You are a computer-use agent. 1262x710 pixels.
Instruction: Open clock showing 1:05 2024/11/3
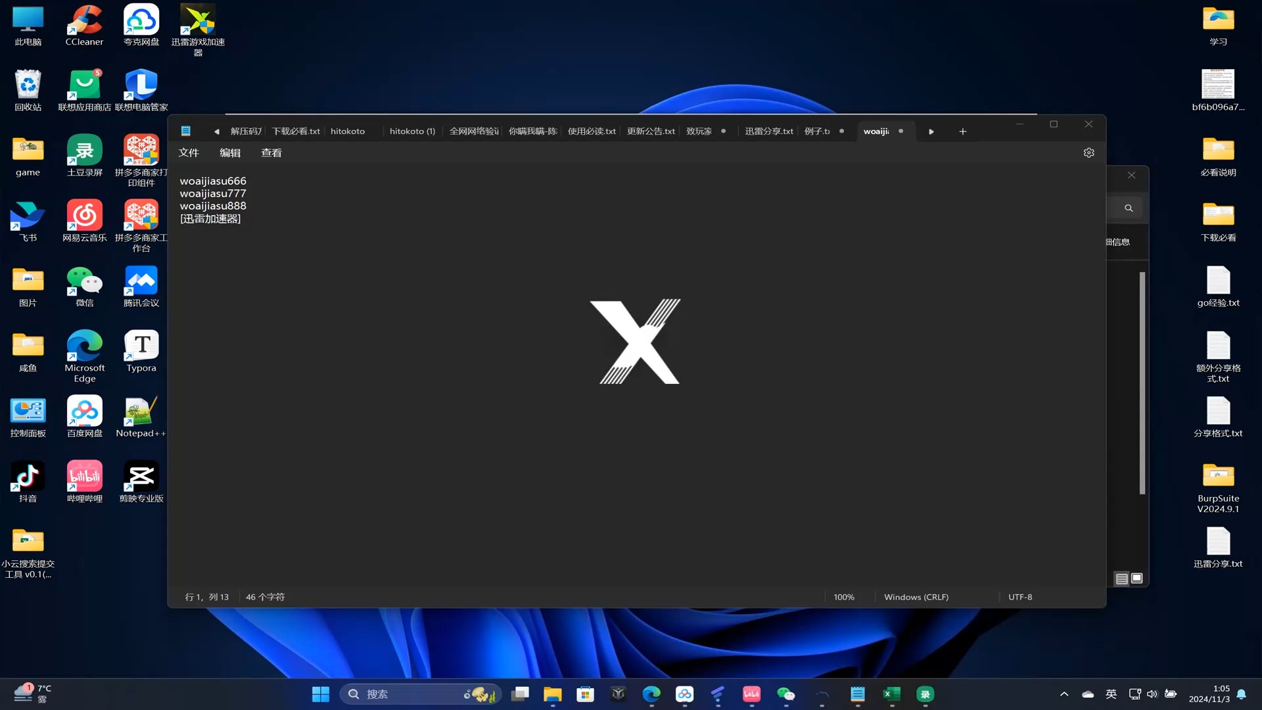tap(1209, 694)
